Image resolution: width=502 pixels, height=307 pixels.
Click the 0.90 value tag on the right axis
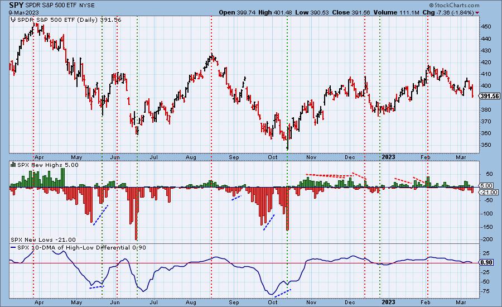click(x=486, y=262)
